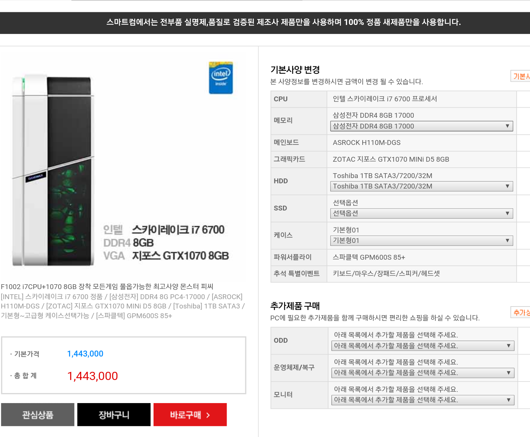Click the dropdown arrow of 메모리 select
530x437 pixels.
(507, 126)
